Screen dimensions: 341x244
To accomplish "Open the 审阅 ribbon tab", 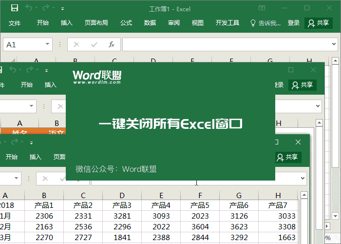I will tap(174, 23).
